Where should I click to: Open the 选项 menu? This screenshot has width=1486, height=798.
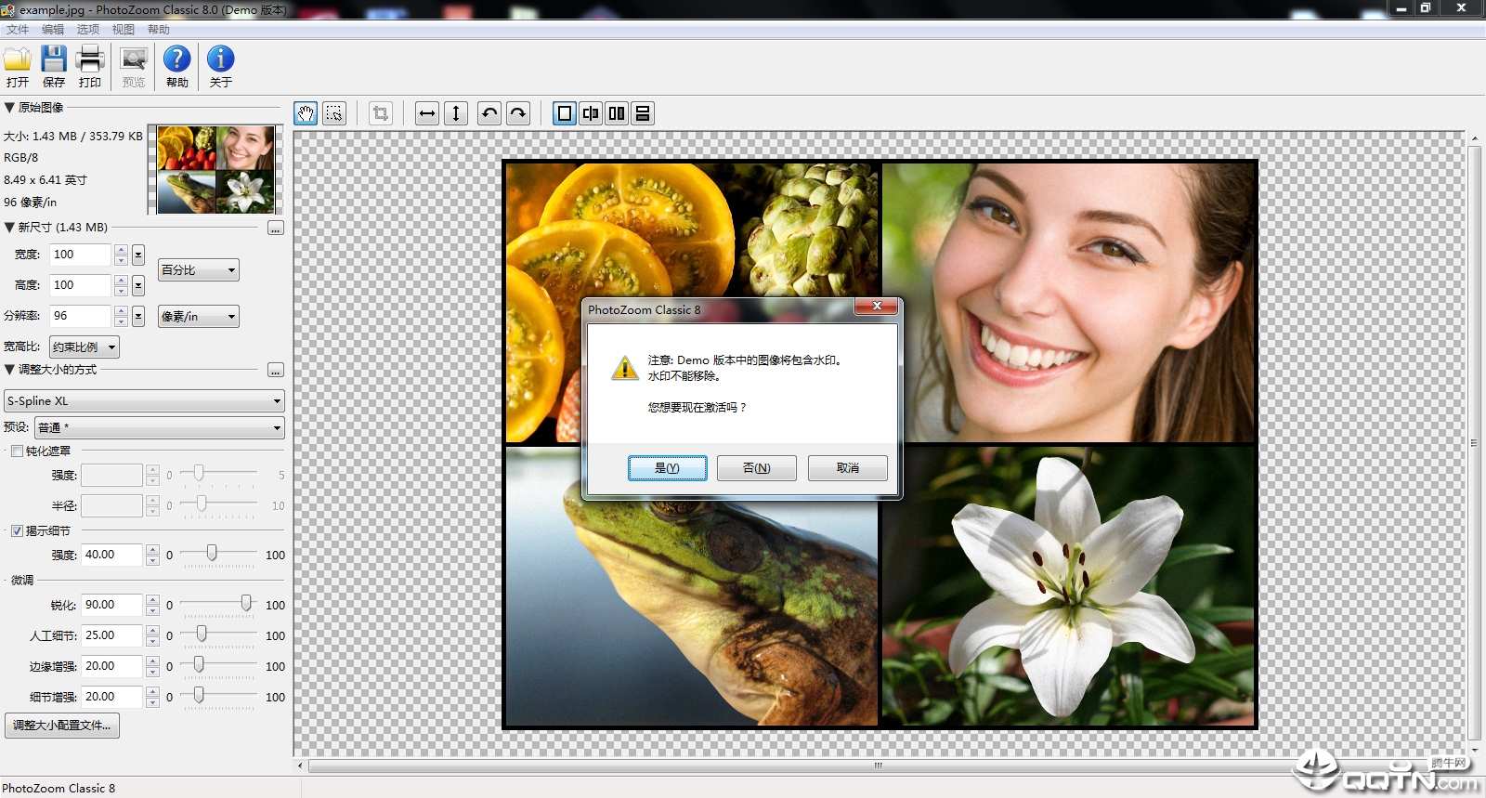pyautogui.click(x=88, y=30)
